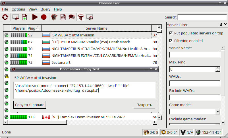The height and width of the screenshot is (138, 228).
Task: Toggle Put populated servers on top
Action: tap(171, 33)
